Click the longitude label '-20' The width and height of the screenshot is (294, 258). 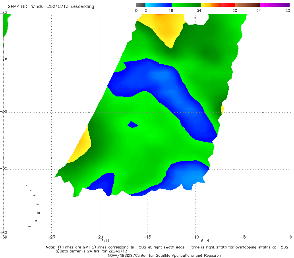pos(99,237)
